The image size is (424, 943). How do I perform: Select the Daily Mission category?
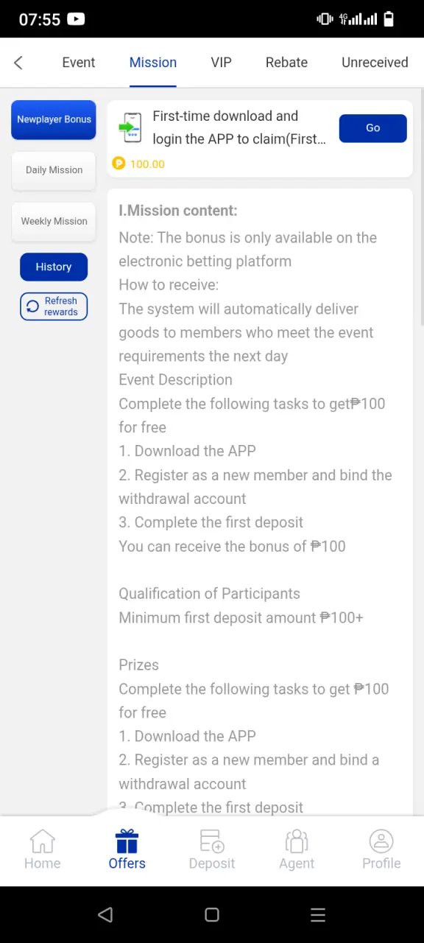[54, 170]
